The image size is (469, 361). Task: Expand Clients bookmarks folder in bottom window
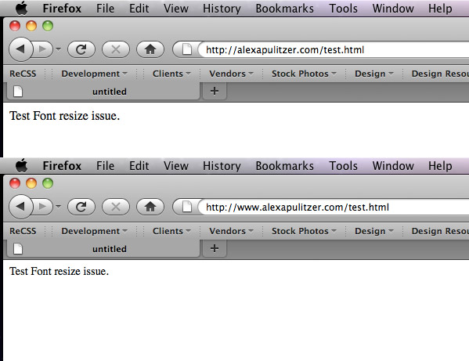(171, 231)
